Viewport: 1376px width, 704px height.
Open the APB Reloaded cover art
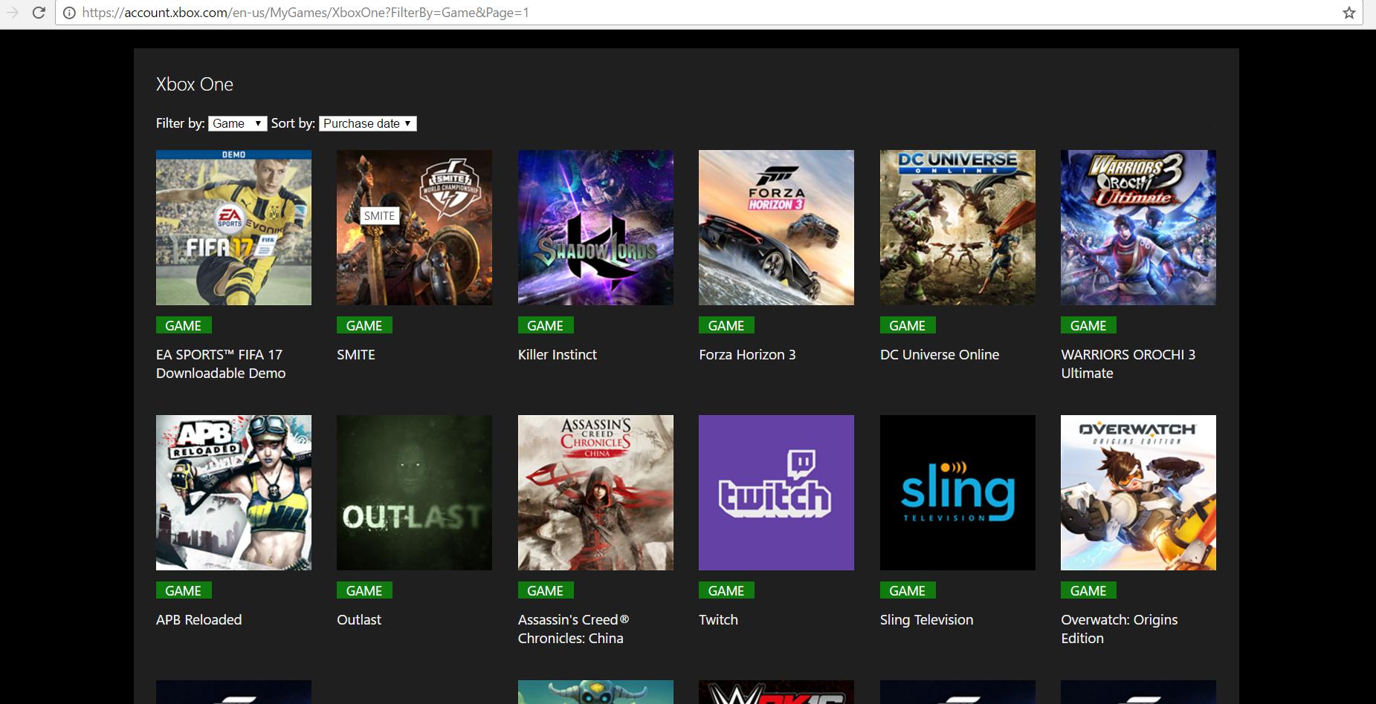click(233, 492)
